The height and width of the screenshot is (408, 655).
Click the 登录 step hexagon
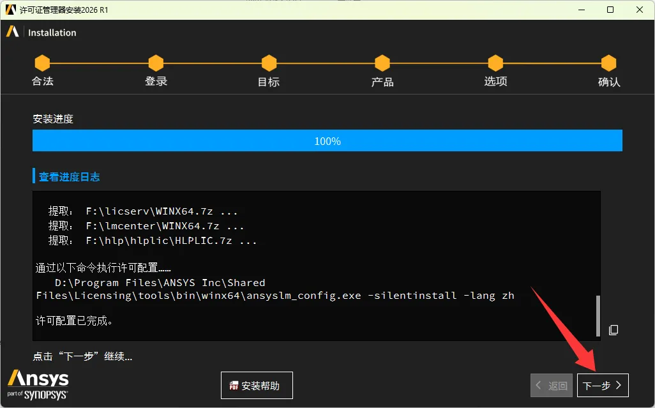tap(156, 63)
